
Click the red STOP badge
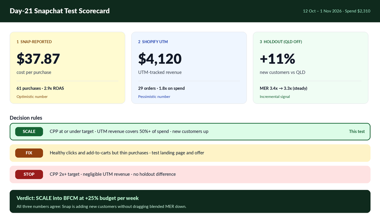pyautogui.click(x=29, y=174)
